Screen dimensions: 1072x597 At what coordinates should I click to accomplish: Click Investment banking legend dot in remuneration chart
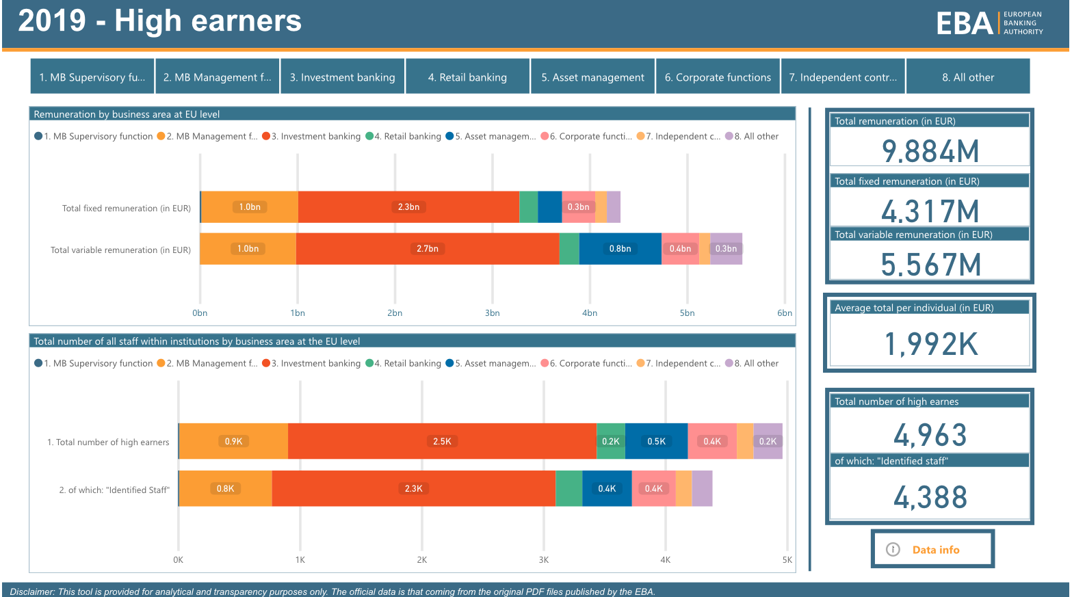[266, 136]
